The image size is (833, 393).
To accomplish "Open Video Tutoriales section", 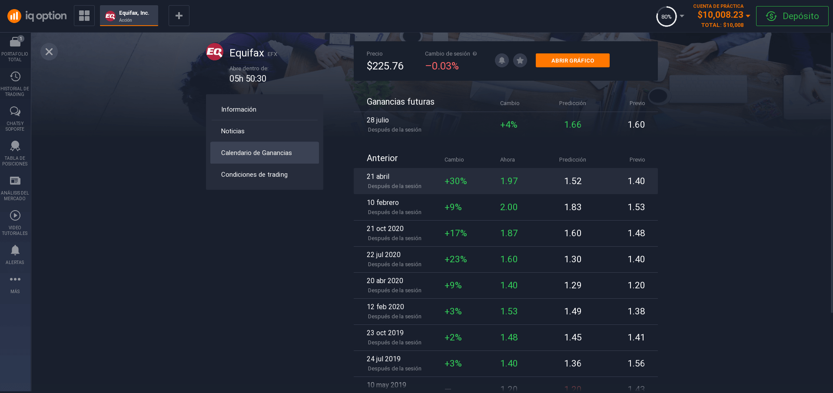I will (x=15, y=223).
